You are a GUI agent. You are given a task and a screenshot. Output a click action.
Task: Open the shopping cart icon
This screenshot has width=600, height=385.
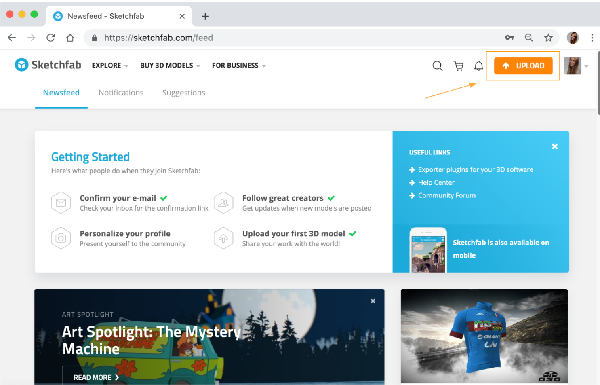click(x=459, y=66)
